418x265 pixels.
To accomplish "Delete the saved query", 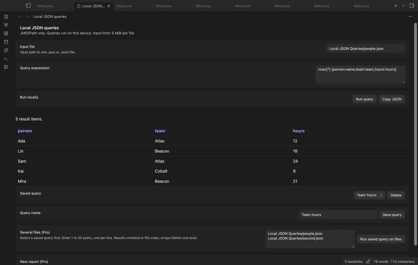I will click(396, 195).
